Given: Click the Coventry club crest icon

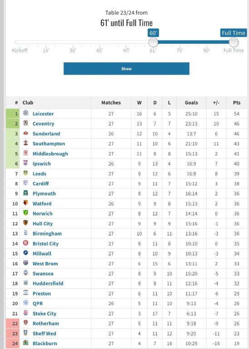Looking at the screenshot, I should 25,123.
